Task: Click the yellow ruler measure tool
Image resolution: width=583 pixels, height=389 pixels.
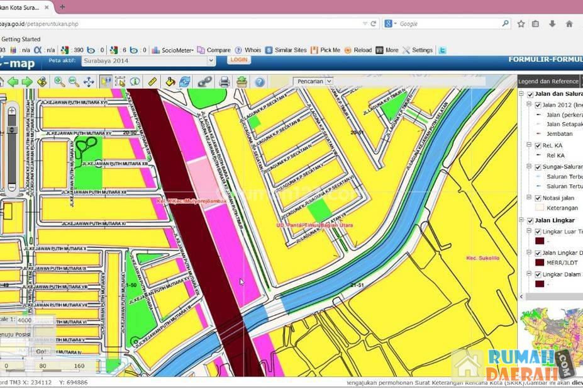Action: point(152,82)
